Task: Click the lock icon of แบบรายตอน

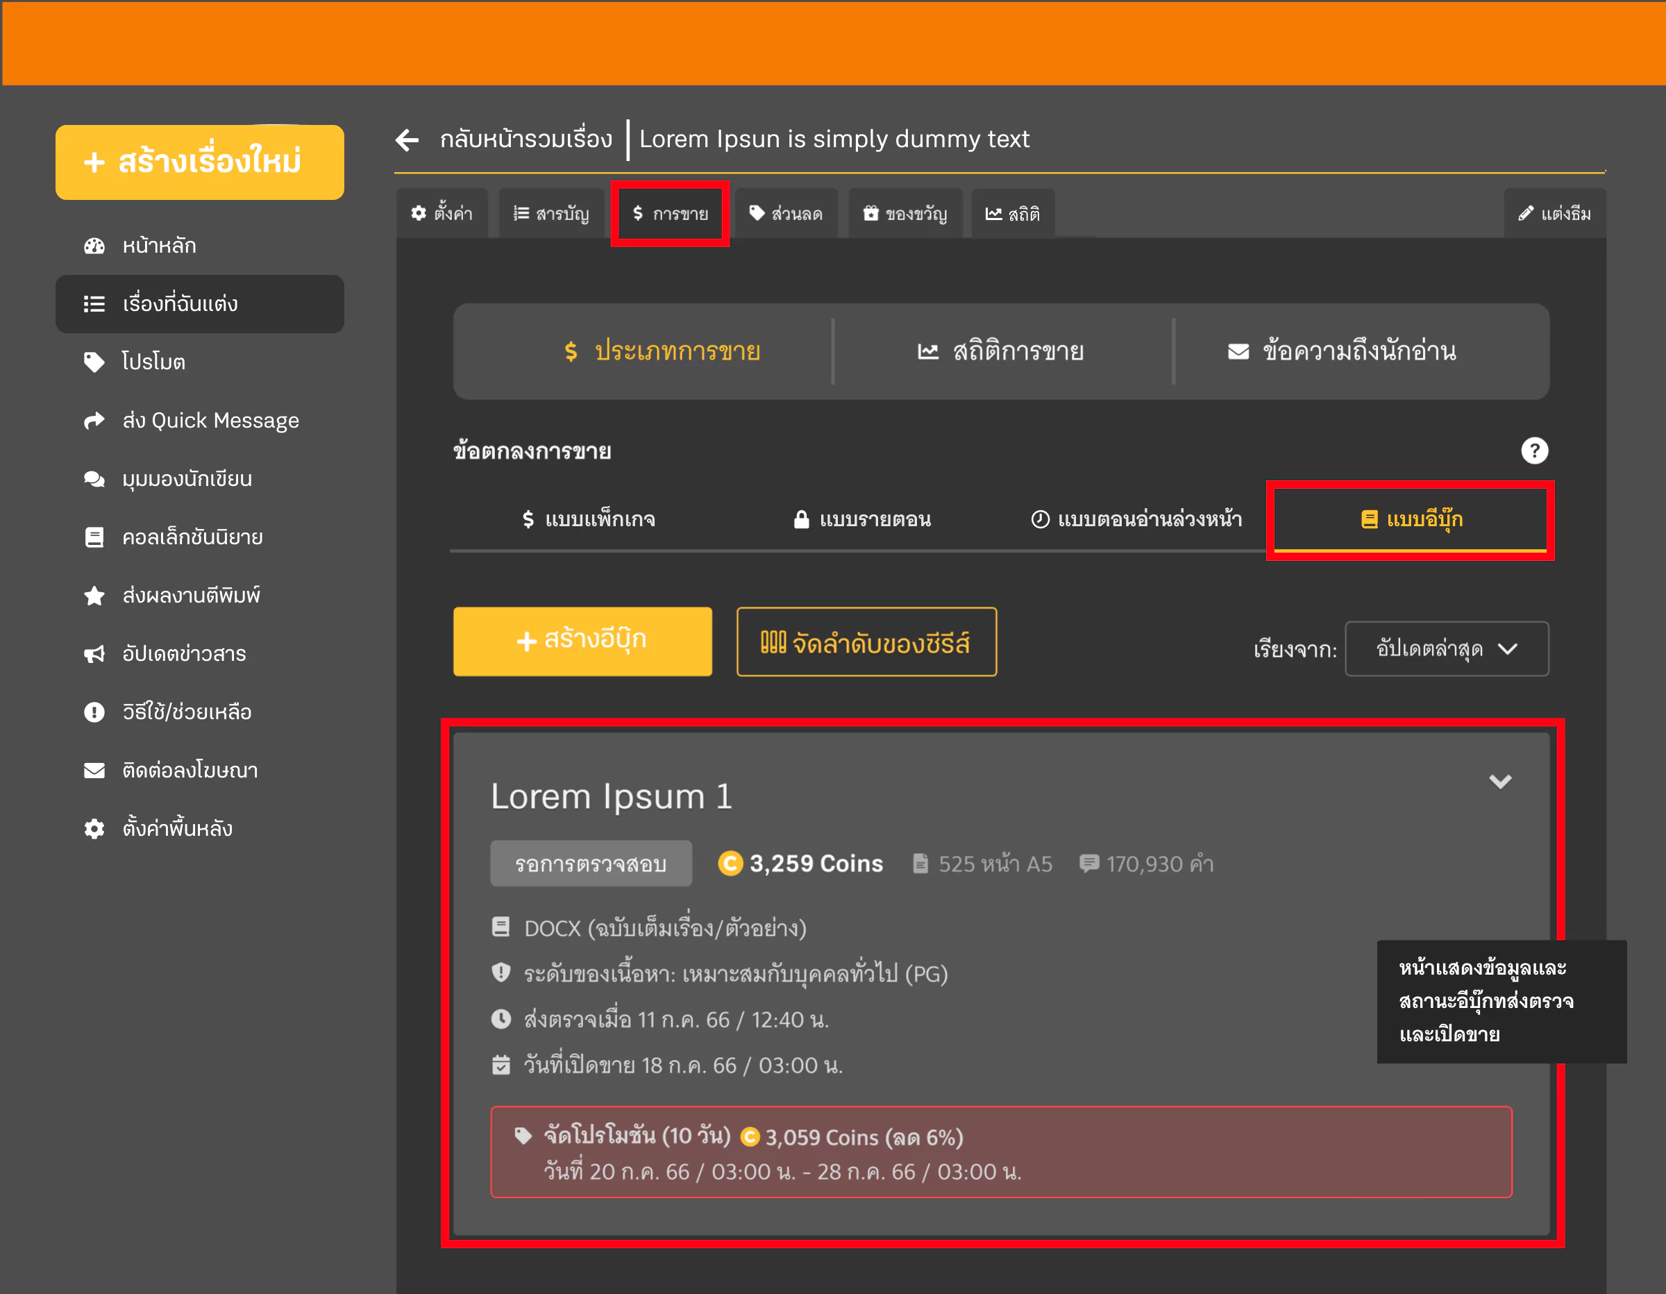Action: (x=801, y=519)
